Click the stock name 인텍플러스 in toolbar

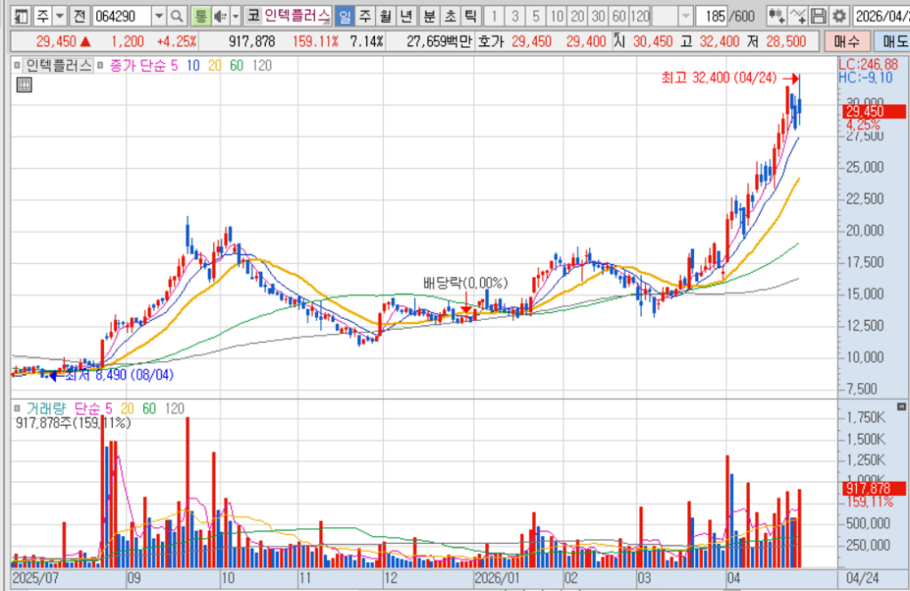[x=297, y=16]
